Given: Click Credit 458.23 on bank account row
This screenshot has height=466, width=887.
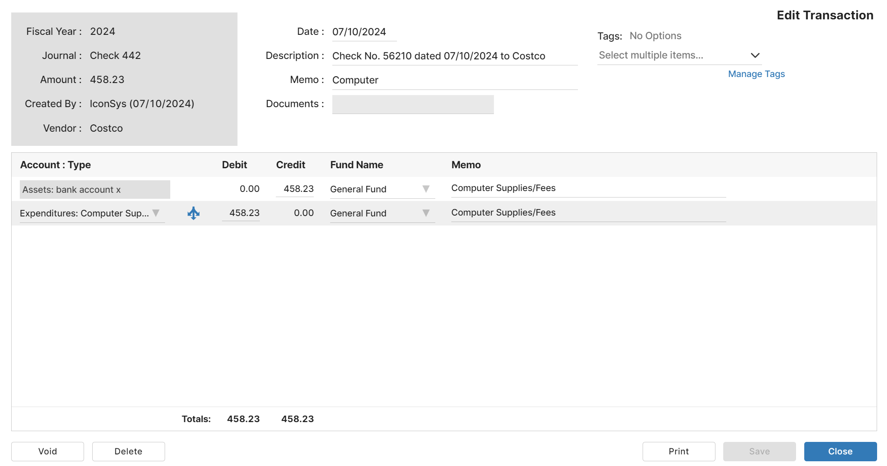Looking at the screenshot, I should (295, 189).
